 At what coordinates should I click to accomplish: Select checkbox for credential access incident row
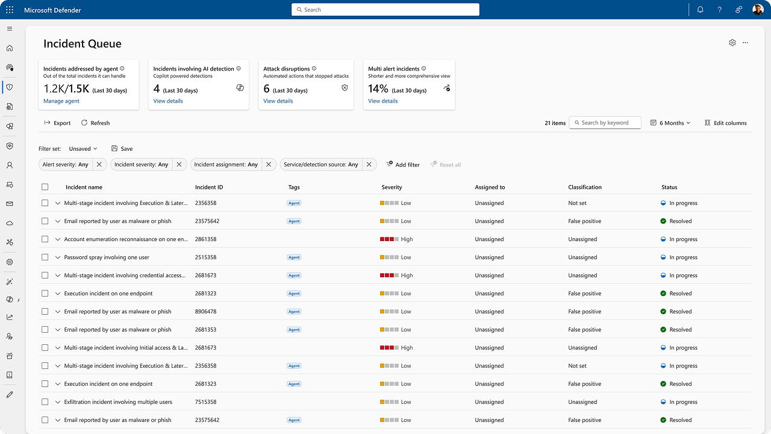point(45,275)
